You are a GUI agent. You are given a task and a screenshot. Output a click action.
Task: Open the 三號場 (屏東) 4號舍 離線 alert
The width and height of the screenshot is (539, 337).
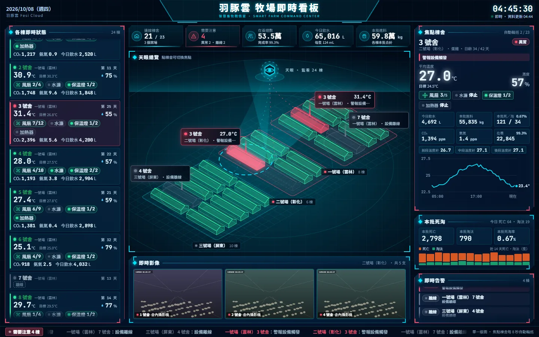click(x=474, y=313)
